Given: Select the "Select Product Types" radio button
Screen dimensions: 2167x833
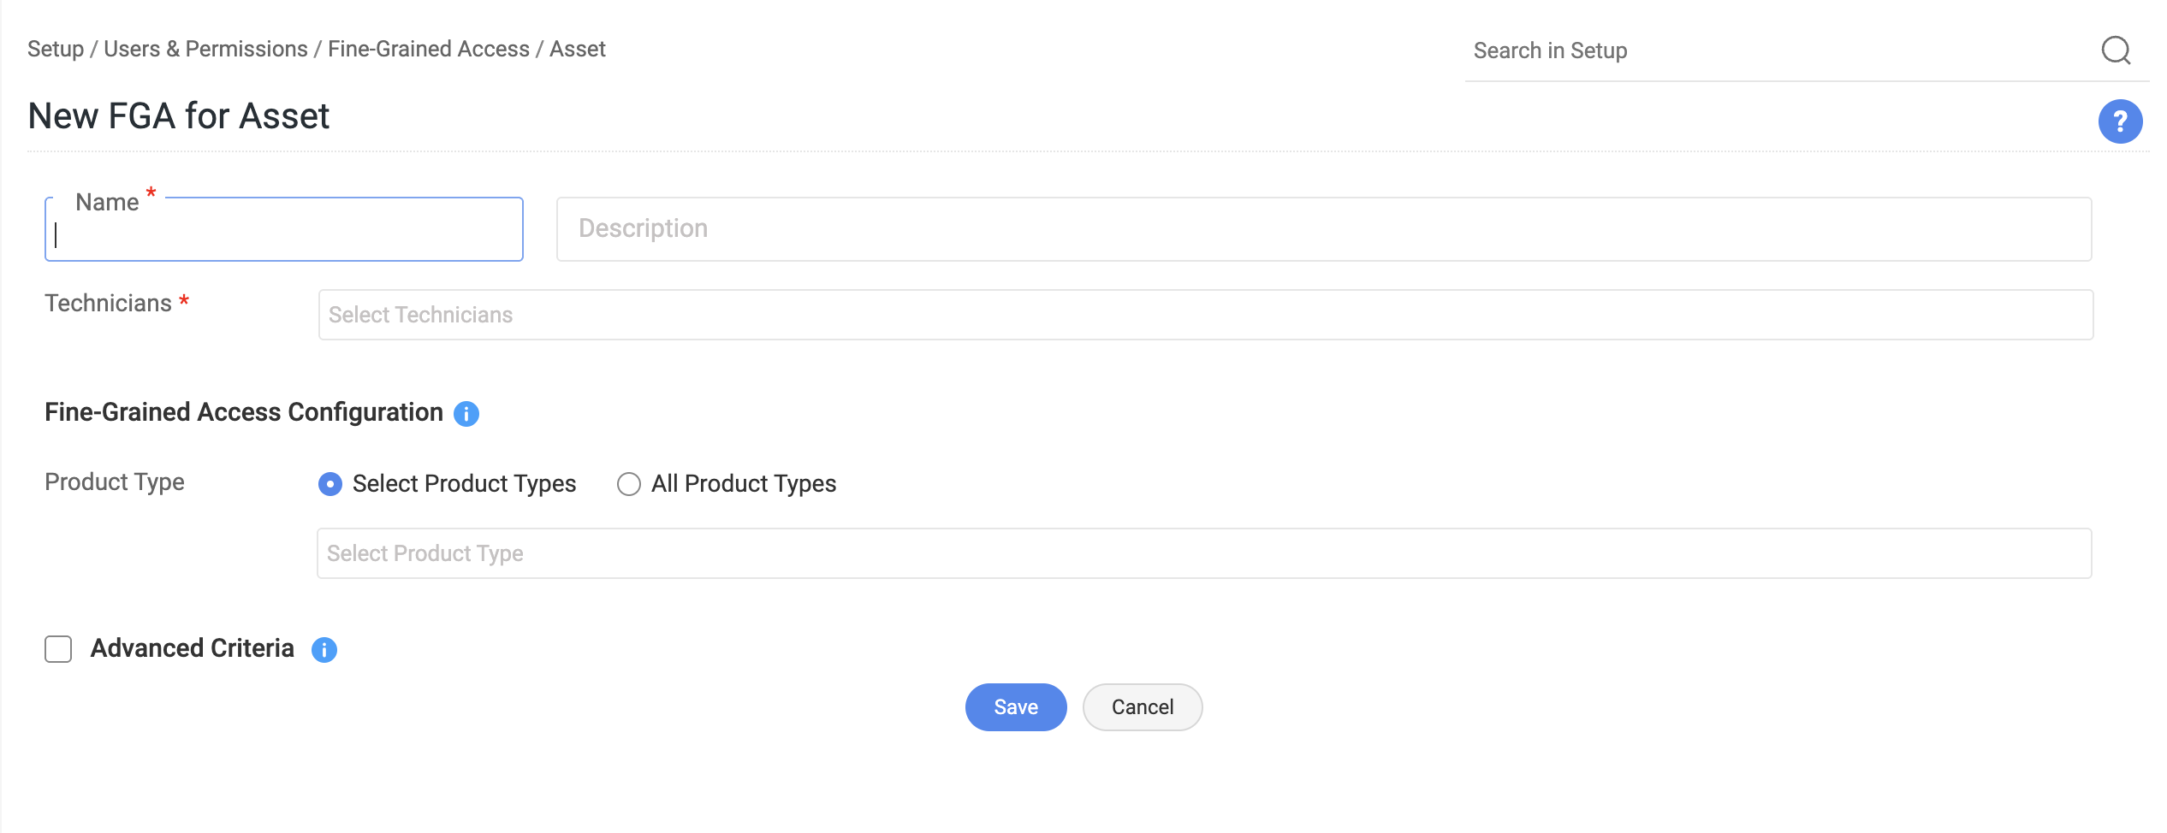Looking at the screenshot, I should (330, 484).
